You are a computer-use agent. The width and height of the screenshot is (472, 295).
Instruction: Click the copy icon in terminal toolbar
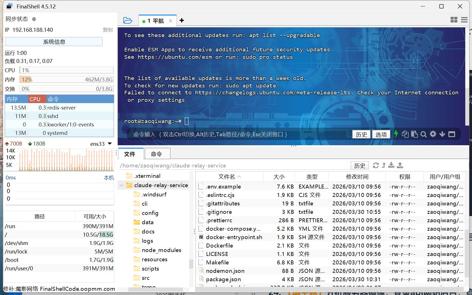tap(405, 134)
